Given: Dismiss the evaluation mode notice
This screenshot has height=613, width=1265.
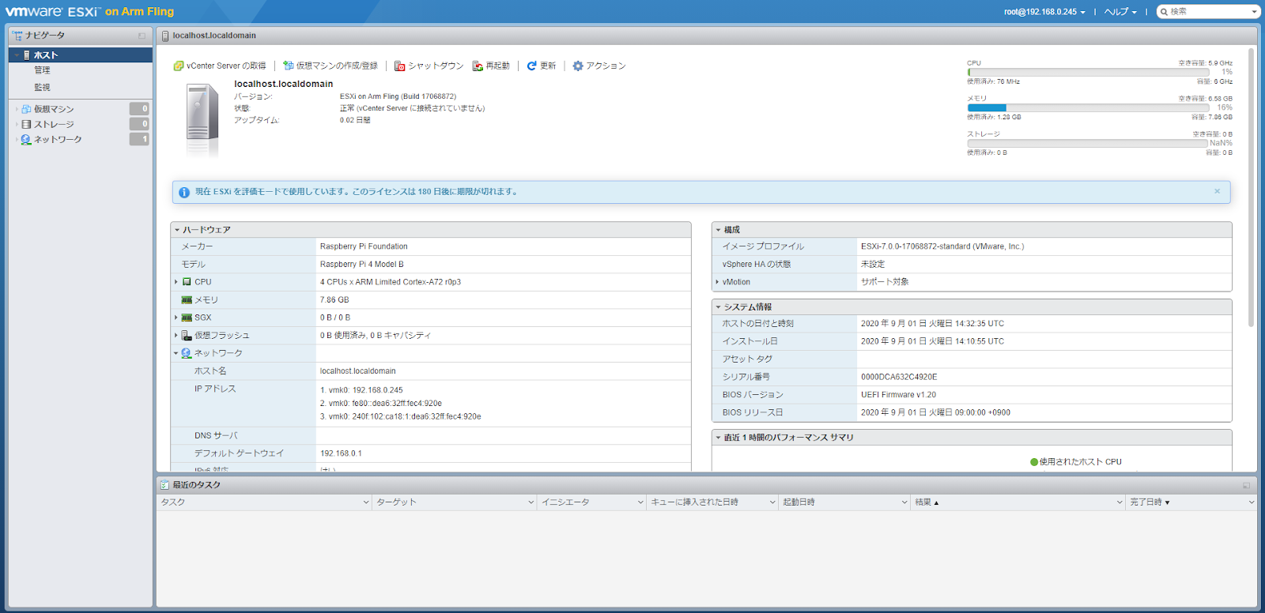Looking at the screenshot, I should pyautogui.click(x=1218, y=191).
